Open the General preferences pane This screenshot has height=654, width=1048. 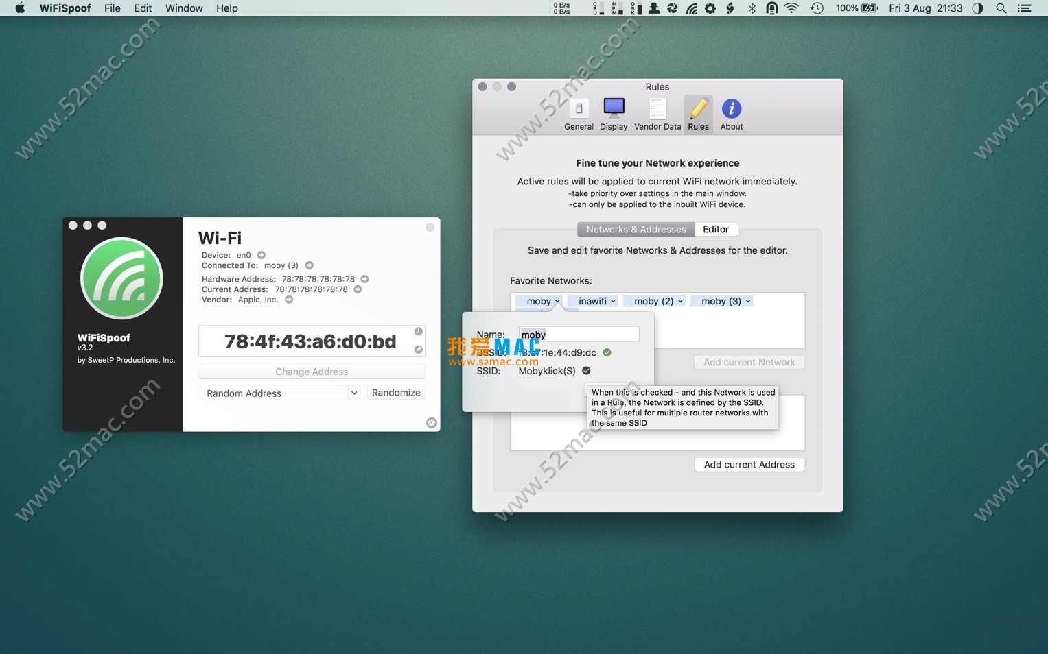tap(579, 114)
